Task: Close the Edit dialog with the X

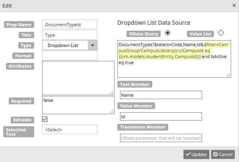Action: pos(234,6)
